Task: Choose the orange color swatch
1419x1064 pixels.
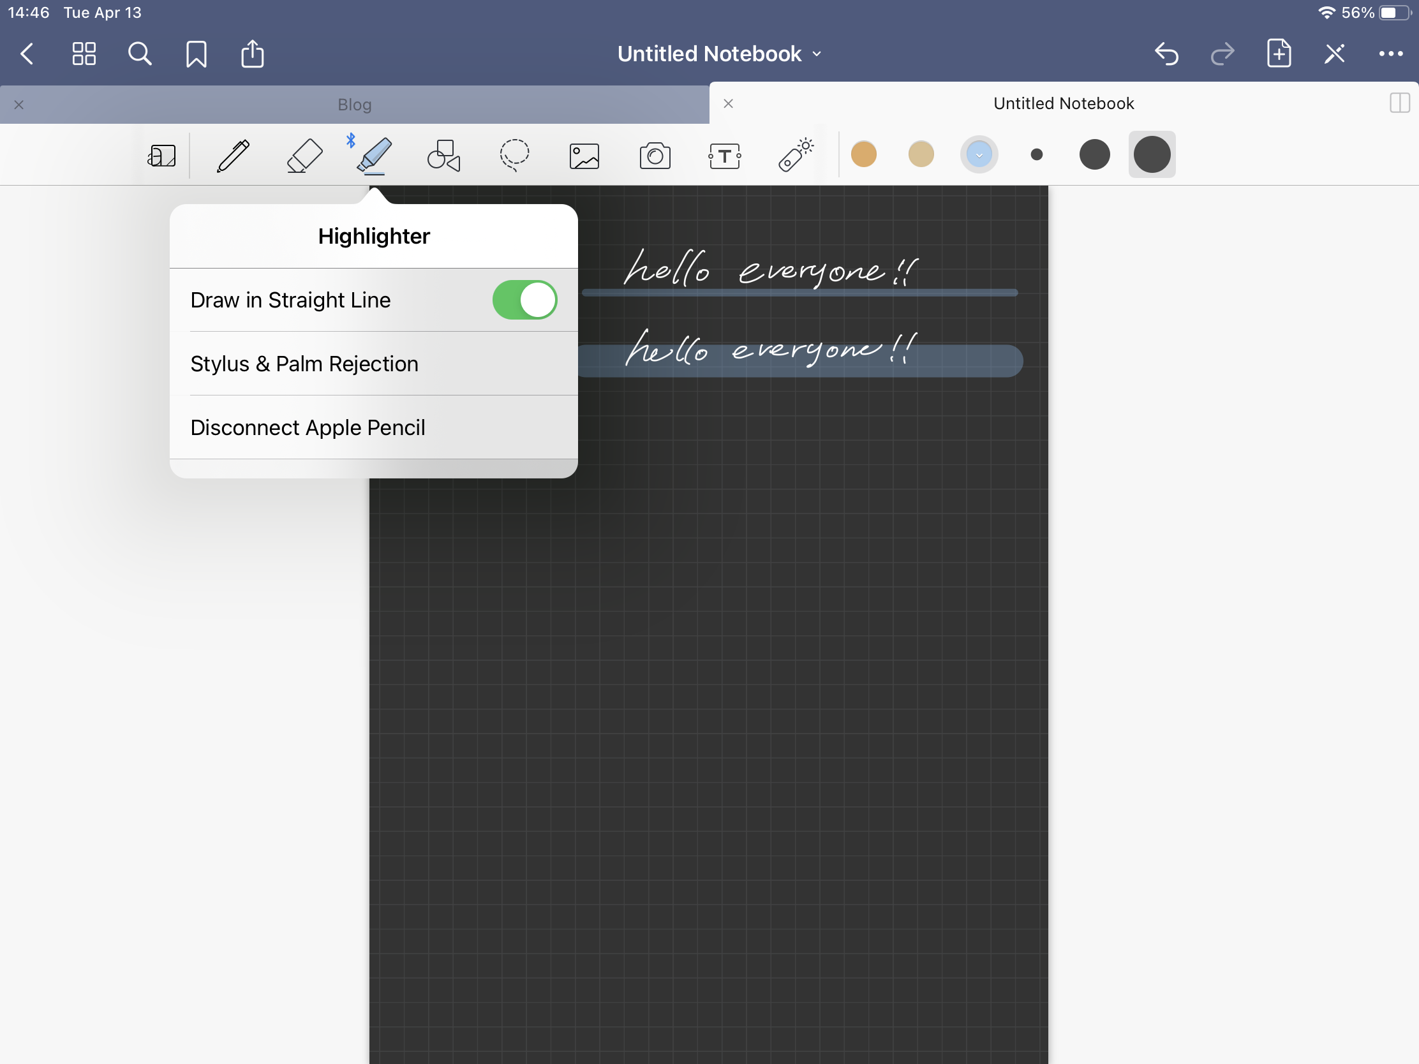Action: 863,154
